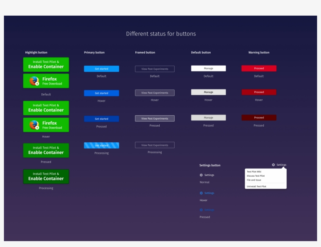Click the Default View Past Experiments button
Image resolution: width=321 pixels, height=247 pixels.
tap(155, 69)
